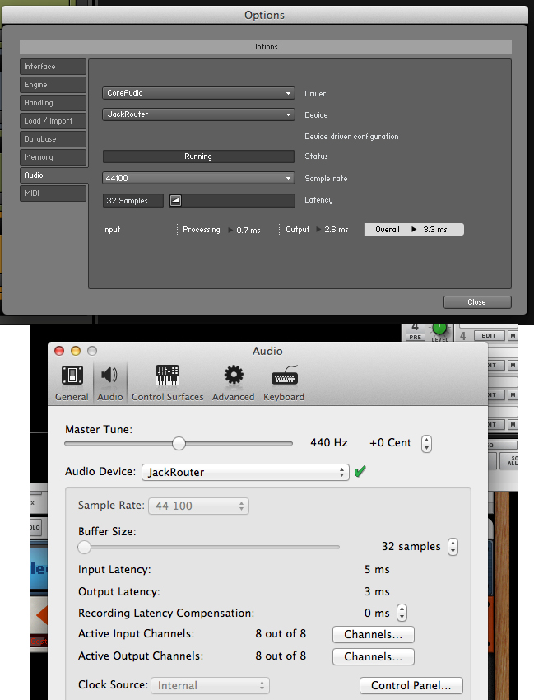Click Device driver configuration label
This screenshot has height=700, width=534.
click(351, 137)
